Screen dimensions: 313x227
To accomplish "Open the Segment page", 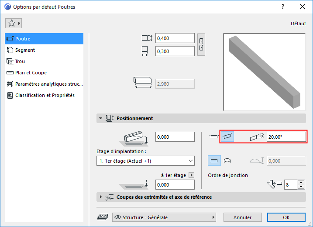I will click(x=25, y=50).
